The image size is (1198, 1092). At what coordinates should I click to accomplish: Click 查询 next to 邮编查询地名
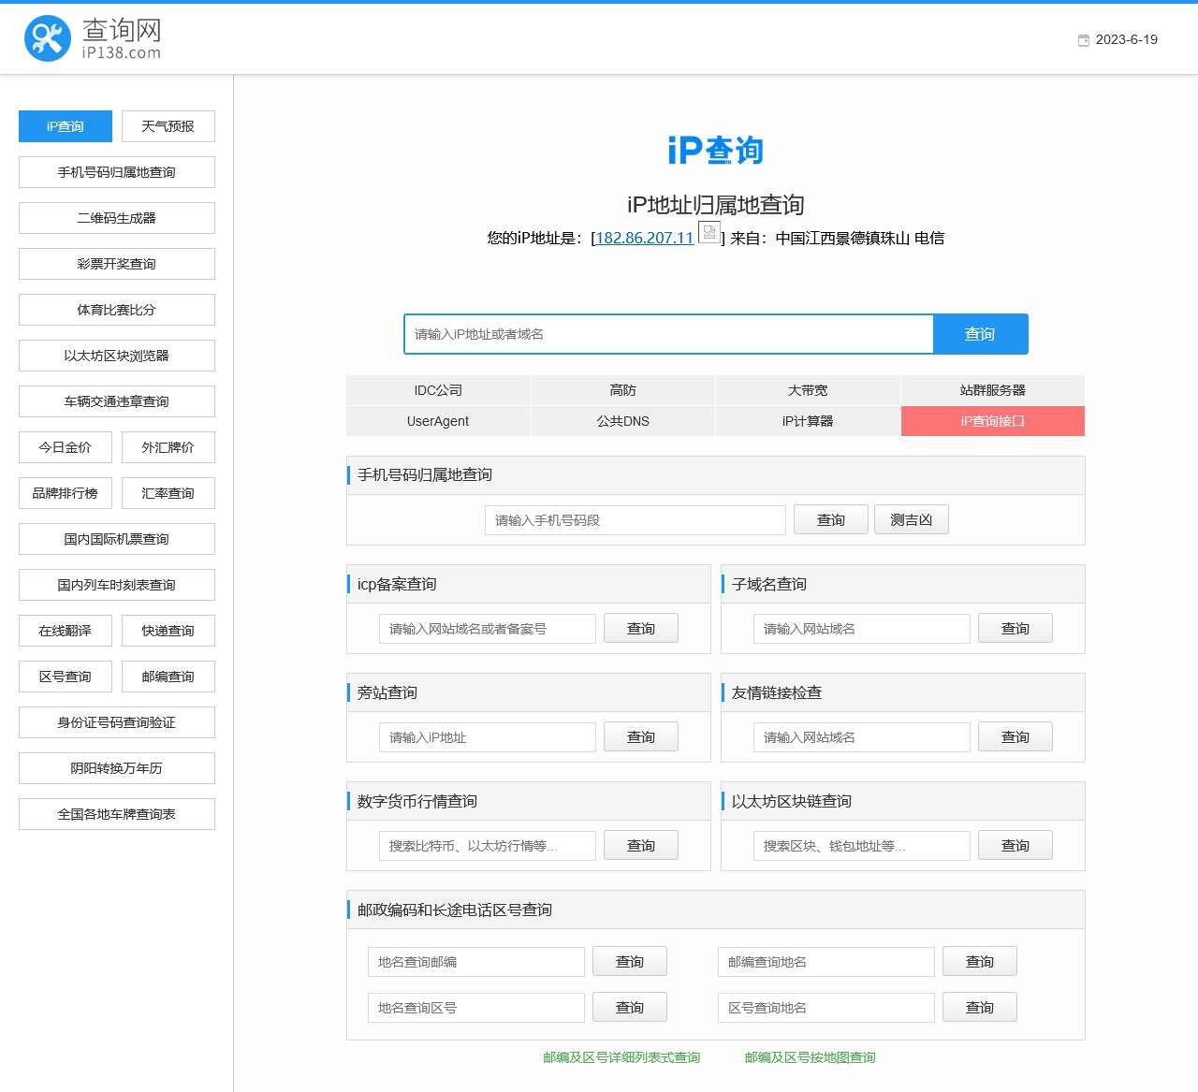pos(980,961)
